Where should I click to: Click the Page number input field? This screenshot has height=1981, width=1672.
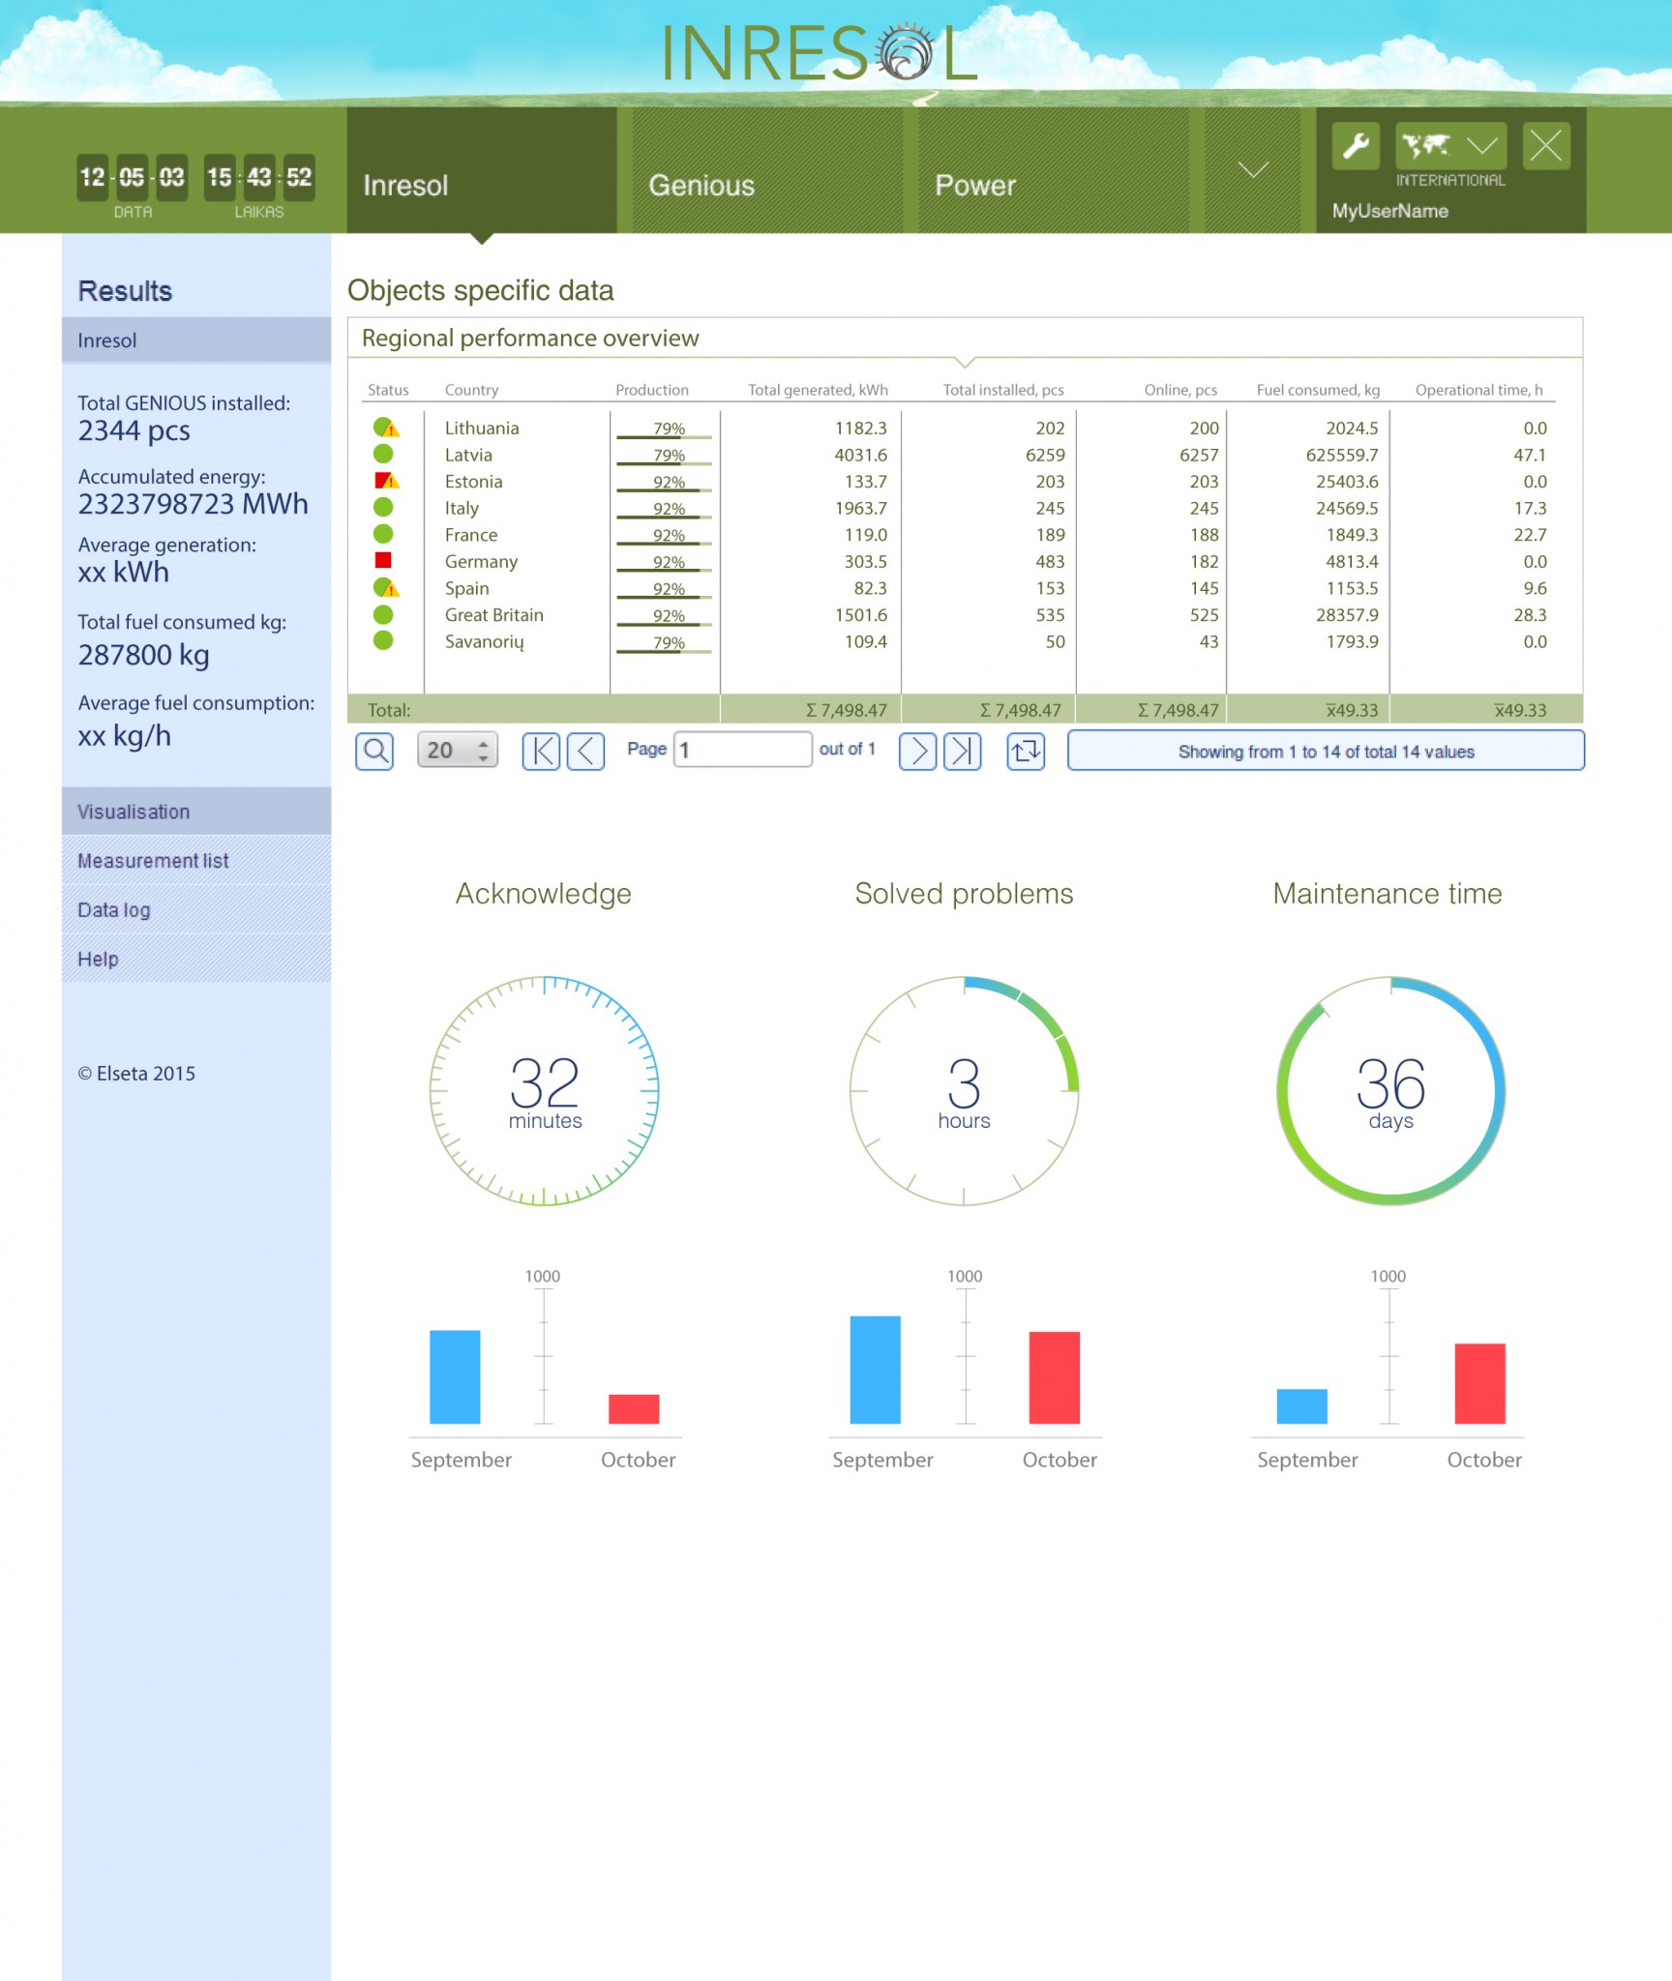click(742, 750)
